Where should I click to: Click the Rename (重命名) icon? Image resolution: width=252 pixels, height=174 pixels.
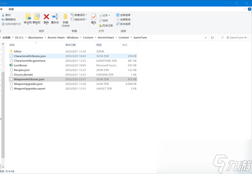[55, 16]
